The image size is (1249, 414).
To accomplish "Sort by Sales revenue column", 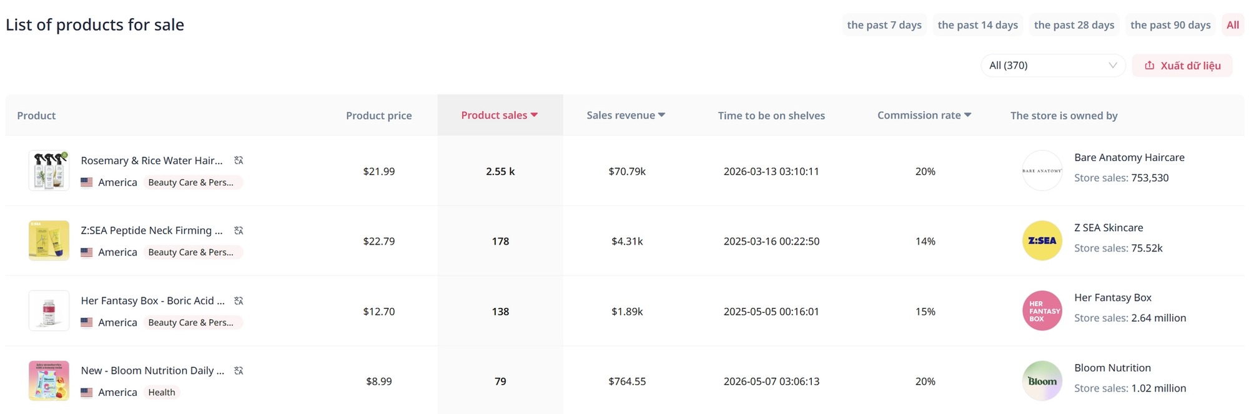I will (626, 115).
